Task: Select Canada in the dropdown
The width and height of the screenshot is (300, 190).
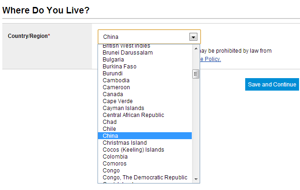Action: [113, 94]
